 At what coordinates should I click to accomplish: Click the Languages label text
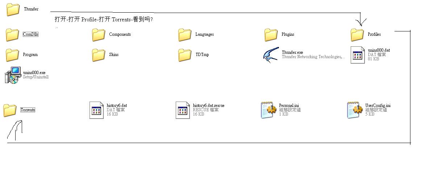point(205,34)
